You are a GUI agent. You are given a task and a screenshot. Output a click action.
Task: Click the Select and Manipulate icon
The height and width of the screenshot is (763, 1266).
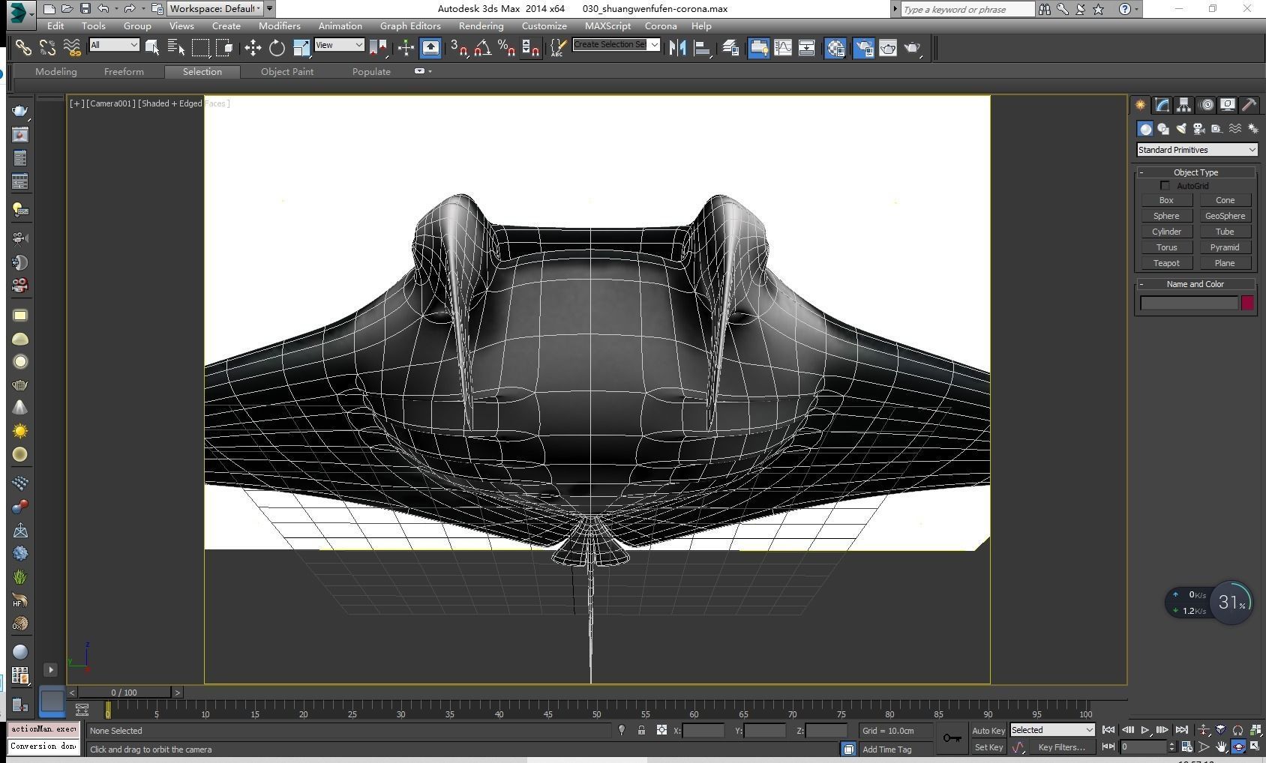pos(406,48)
